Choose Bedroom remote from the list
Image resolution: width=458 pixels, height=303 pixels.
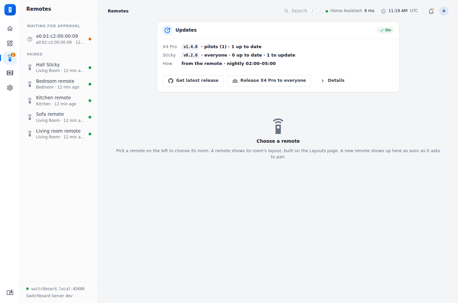59,84
